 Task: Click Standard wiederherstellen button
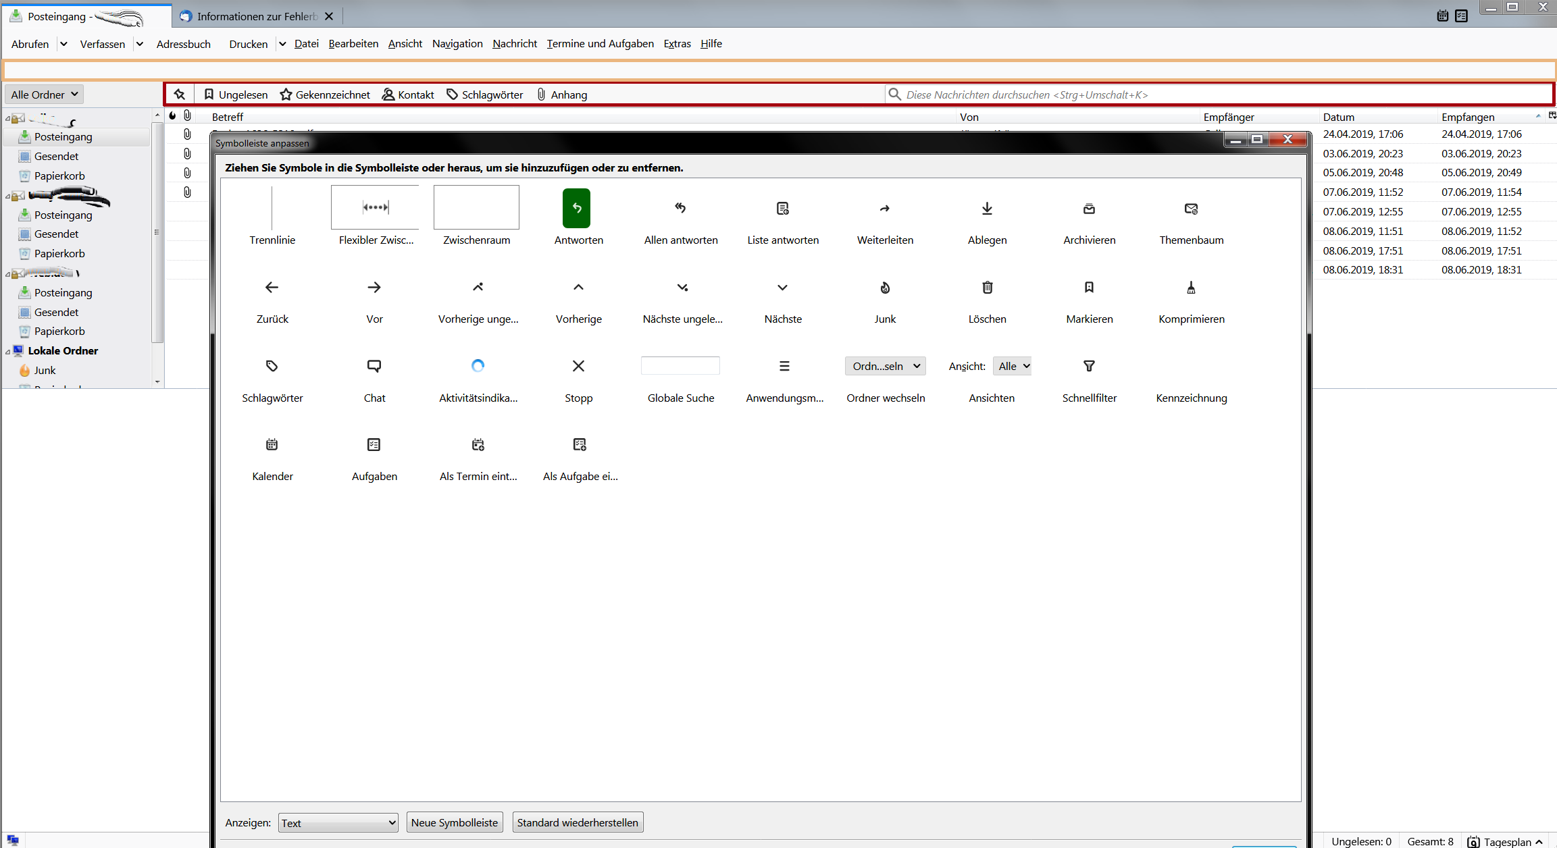click(x=577, y=822)
